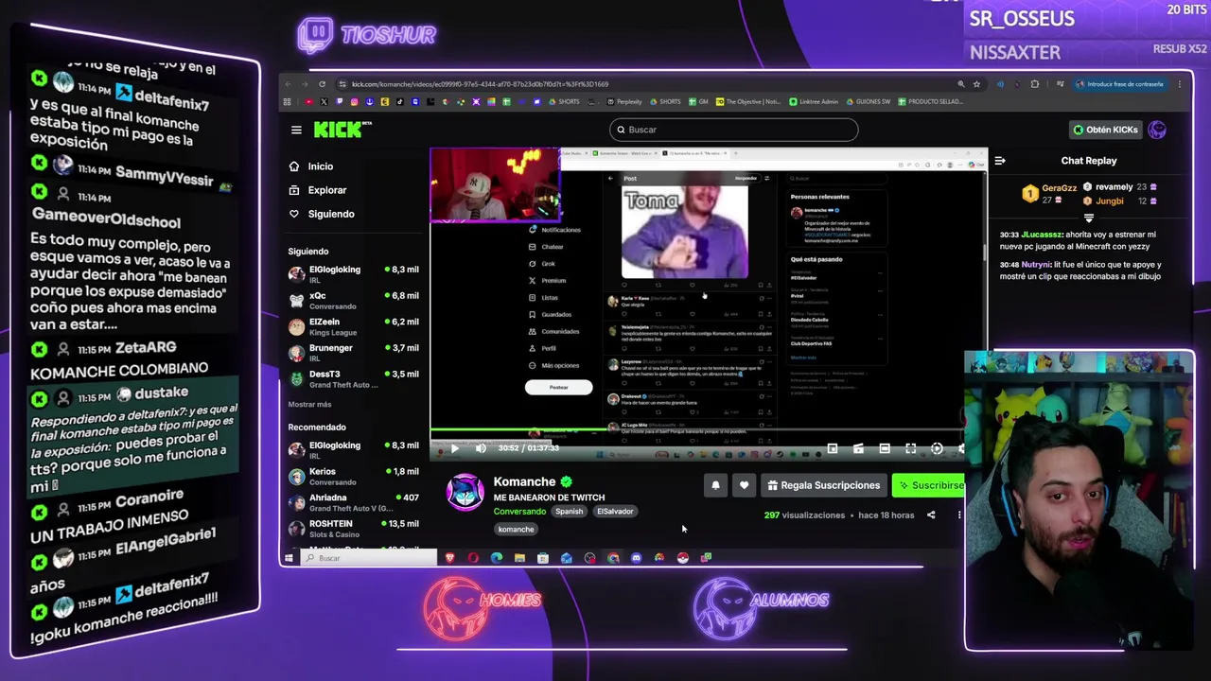Viewport: 1211px width, 681px height.
Task: Follow Komanche with the heart button
Action: point(744,485)
